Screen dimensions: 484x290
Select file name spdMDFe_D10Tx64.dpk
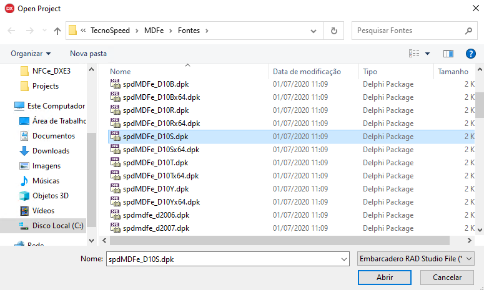pos(161,176)
